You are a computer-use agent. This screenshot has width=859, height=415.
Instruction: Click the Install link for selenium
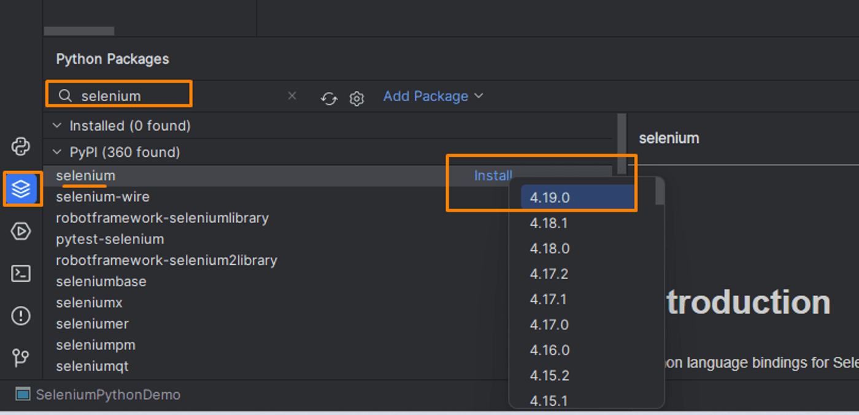(x=493, y=175)
